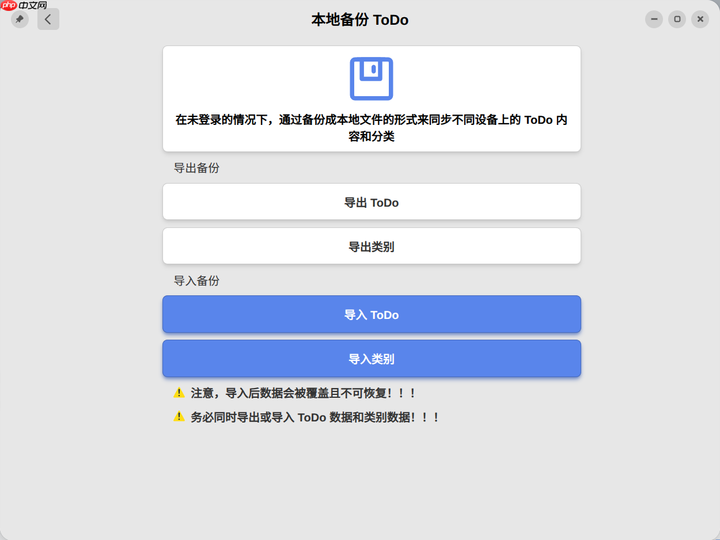Click inside the white backup info card
The height and width of the screenshot is (540, 720).
[x=372, y=98]
